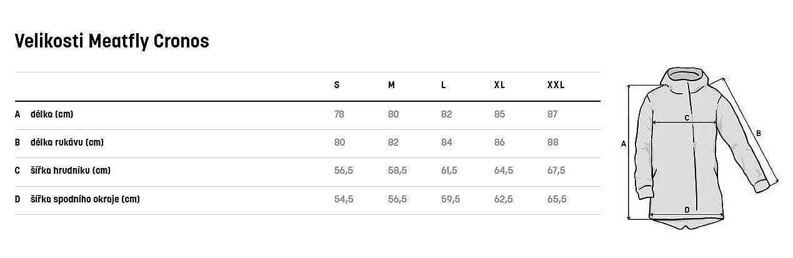Click the délka (cm) row label

pyautogui.click(x=52, y=114)
